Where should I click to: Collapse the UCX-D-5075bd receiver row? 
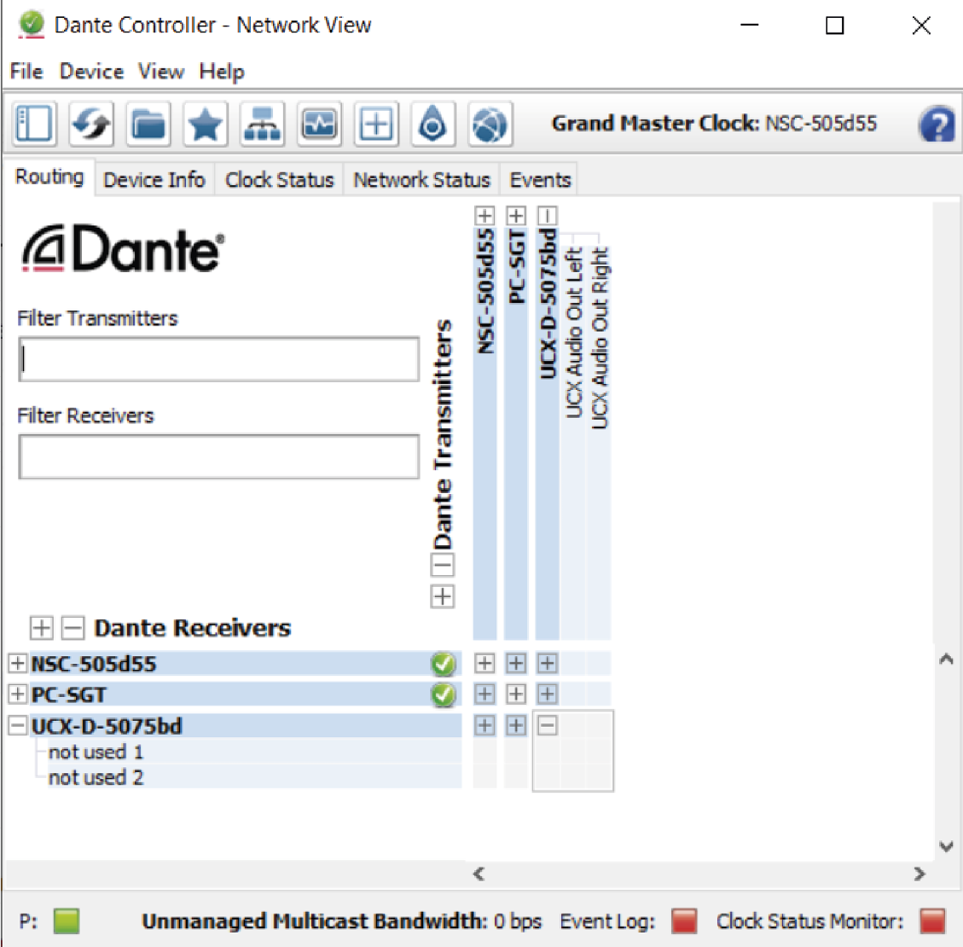coord(17,725)
